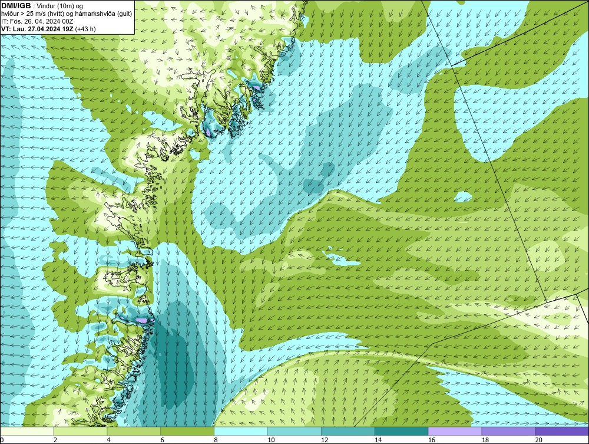589x444 pixels.
Task: Select the 14–16 m/s dark teal legend swatch
Action: 401,431
